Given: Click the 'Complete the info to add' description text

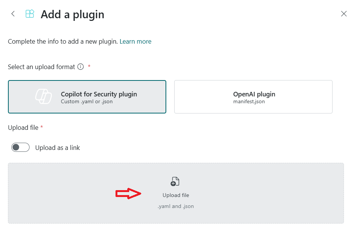Looking at the screenshot, I should point(63,41).
